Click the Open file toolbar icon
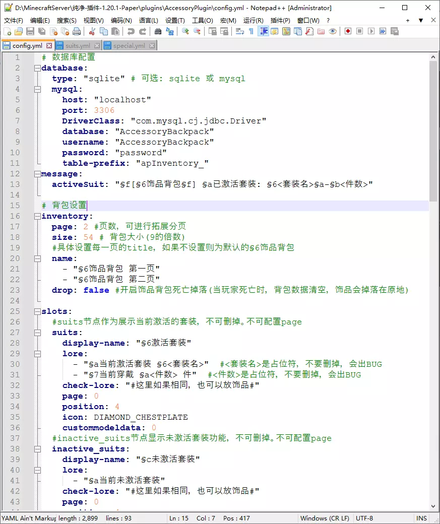This screenshot has height=524, width=440. pos(19,31)
